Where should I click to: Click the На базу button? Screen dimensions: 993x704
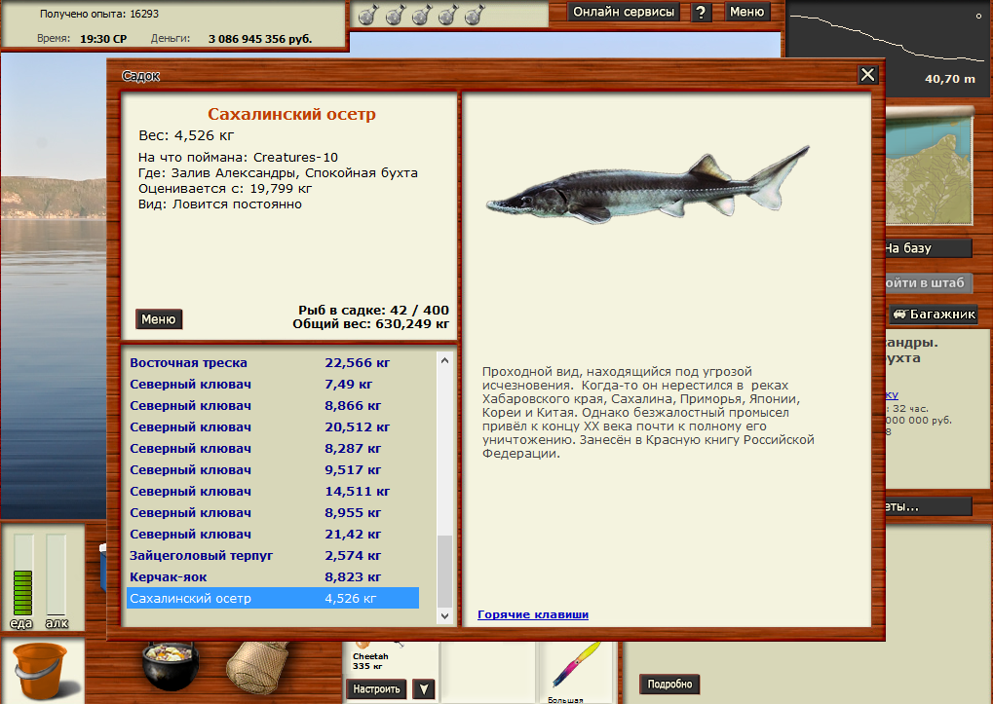pos(928,248)
